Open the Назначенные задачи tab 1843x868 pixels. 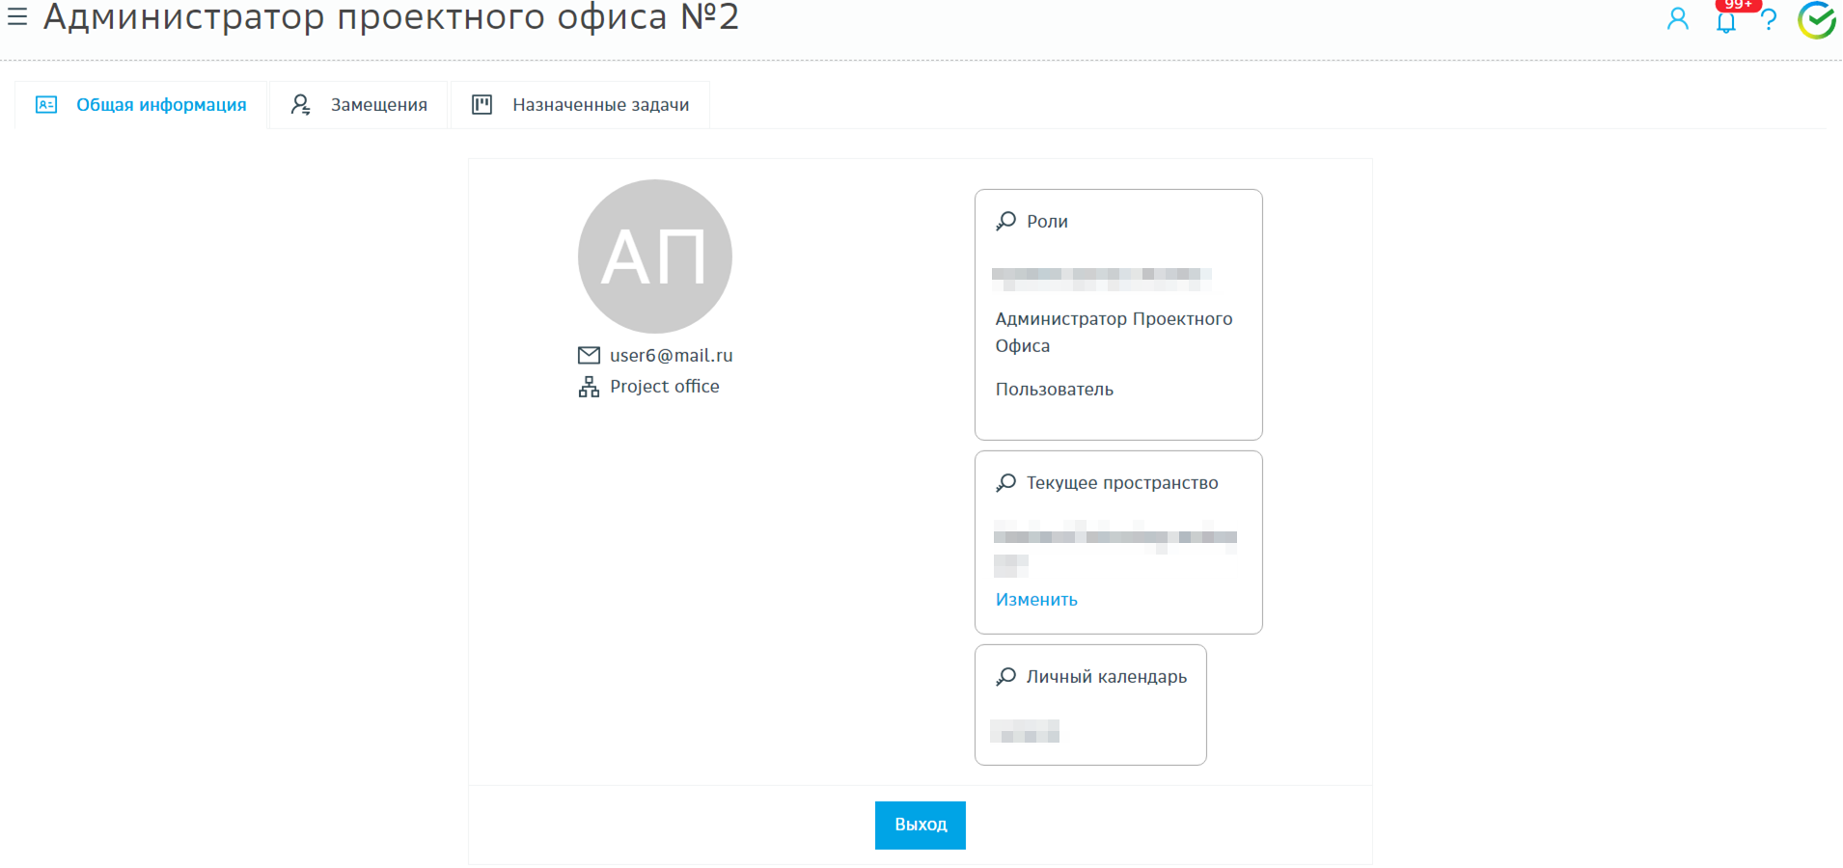tap(581, 105)
